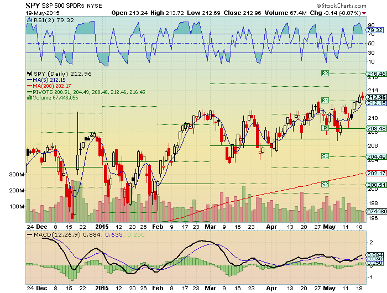Click Apr on the MACD panel date axis

tap(271, 288)
